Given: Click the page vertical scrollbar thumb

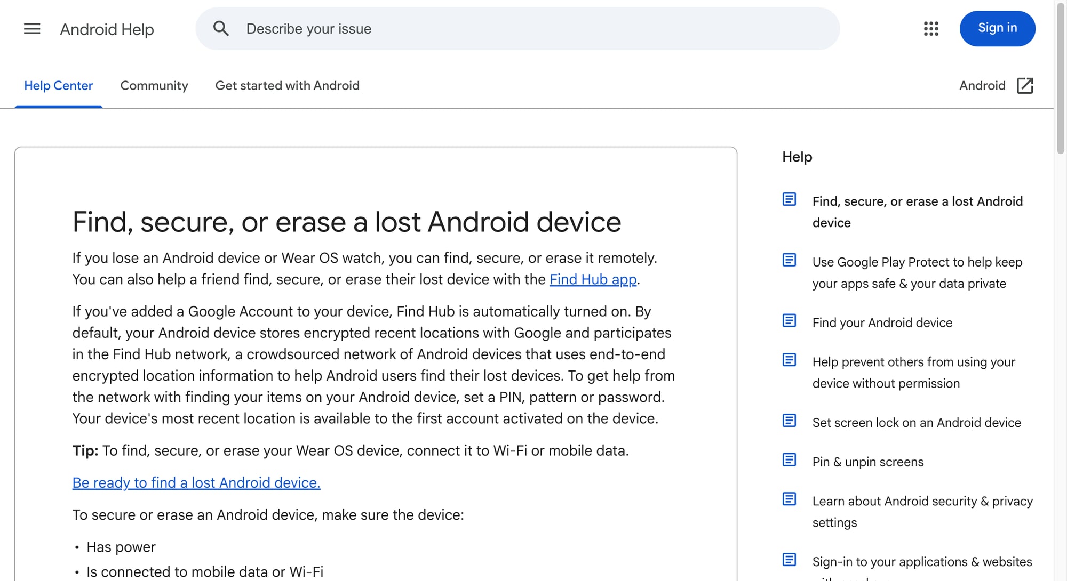Looking at the screenshot, I should pos(1061,79).
